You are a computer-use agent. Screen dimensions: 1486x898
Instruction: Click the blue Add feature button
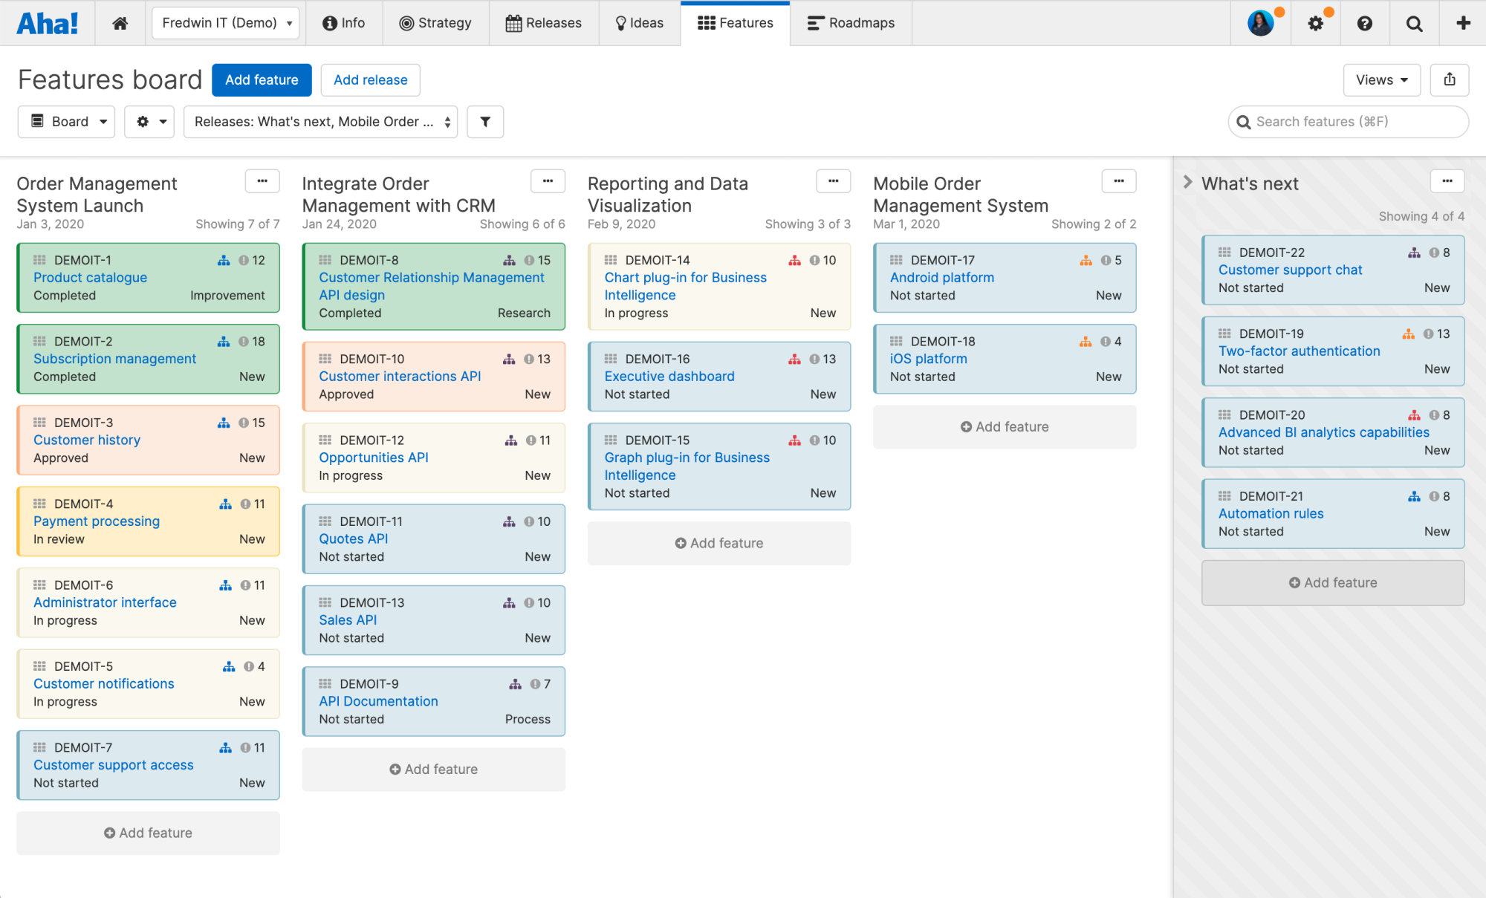pos(262,79)
